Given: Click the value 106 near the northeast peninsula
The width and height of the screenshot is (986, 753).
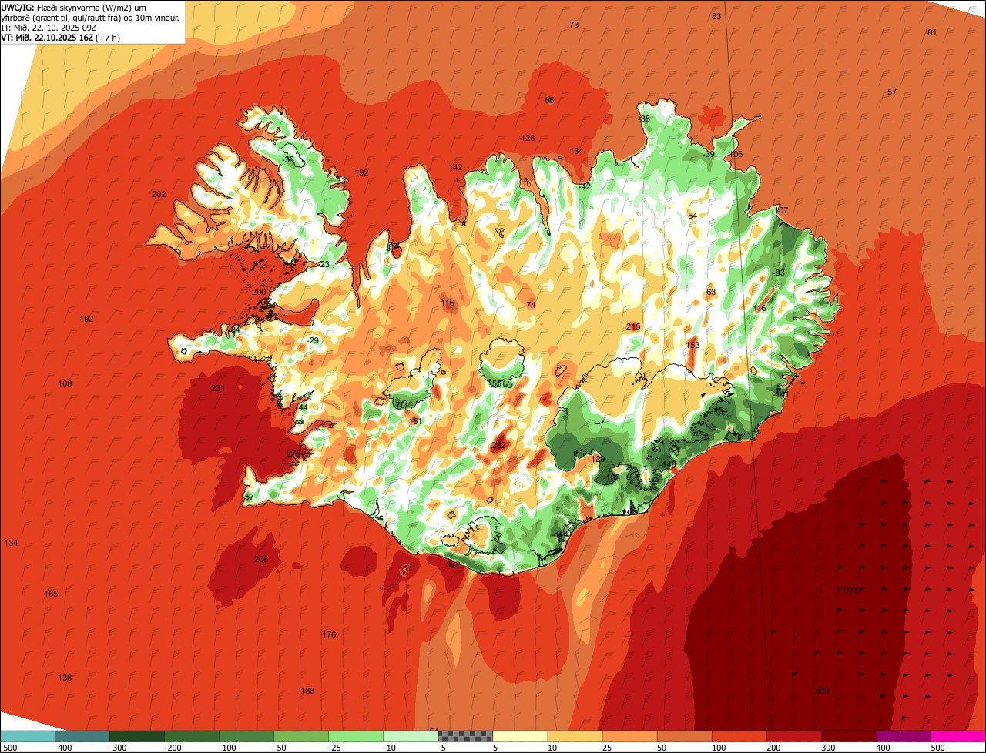Looking at the screenshot, I should (736, 154).
